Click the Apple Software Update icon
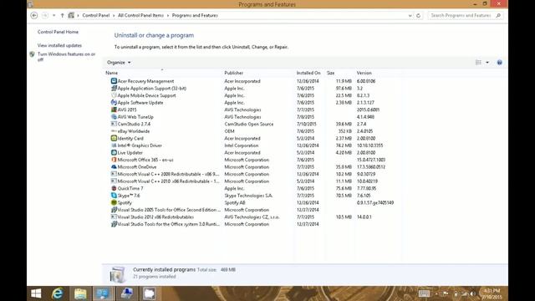 pos(114,102)
